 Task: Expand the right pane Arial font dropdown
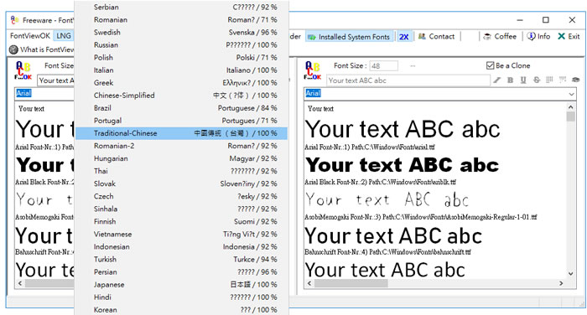[x=571, y=94]
